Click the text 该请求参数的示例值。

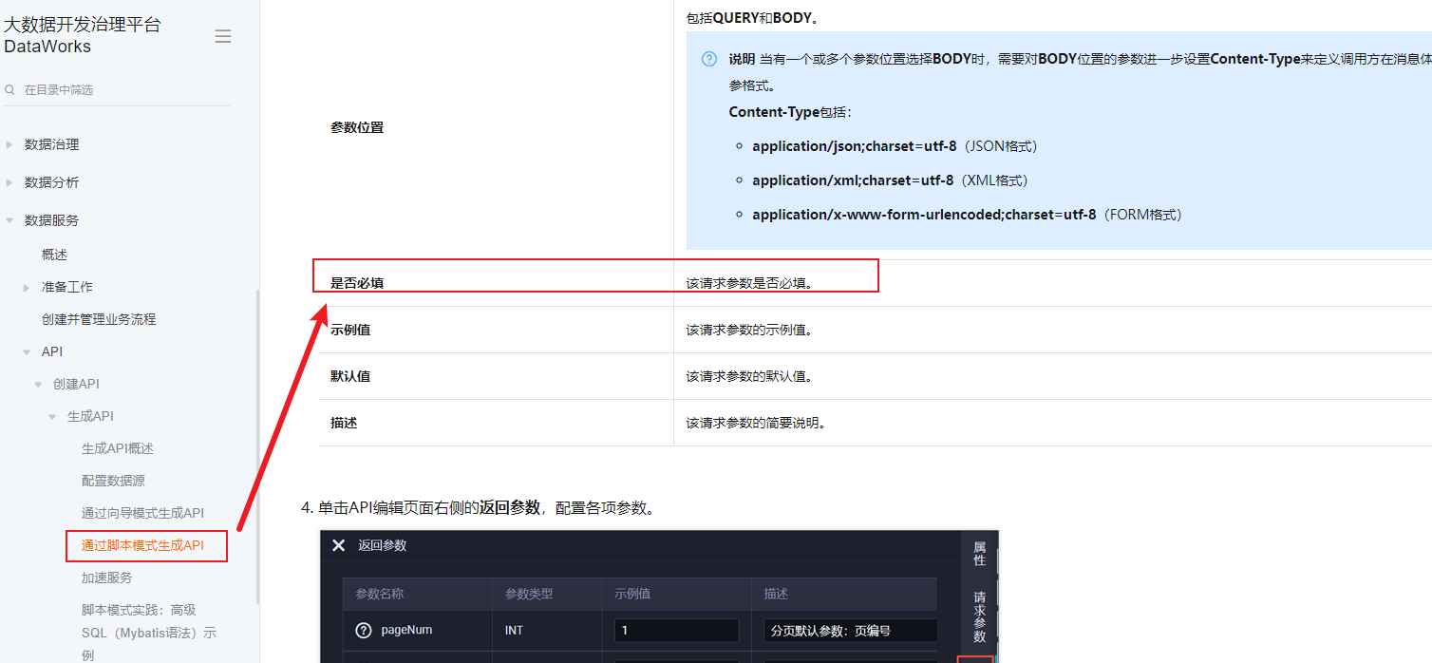[x=750, y=330]
